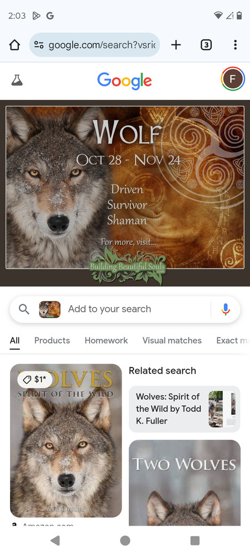Open Google account avatar F
250x555 pixels.
point(233,79)
